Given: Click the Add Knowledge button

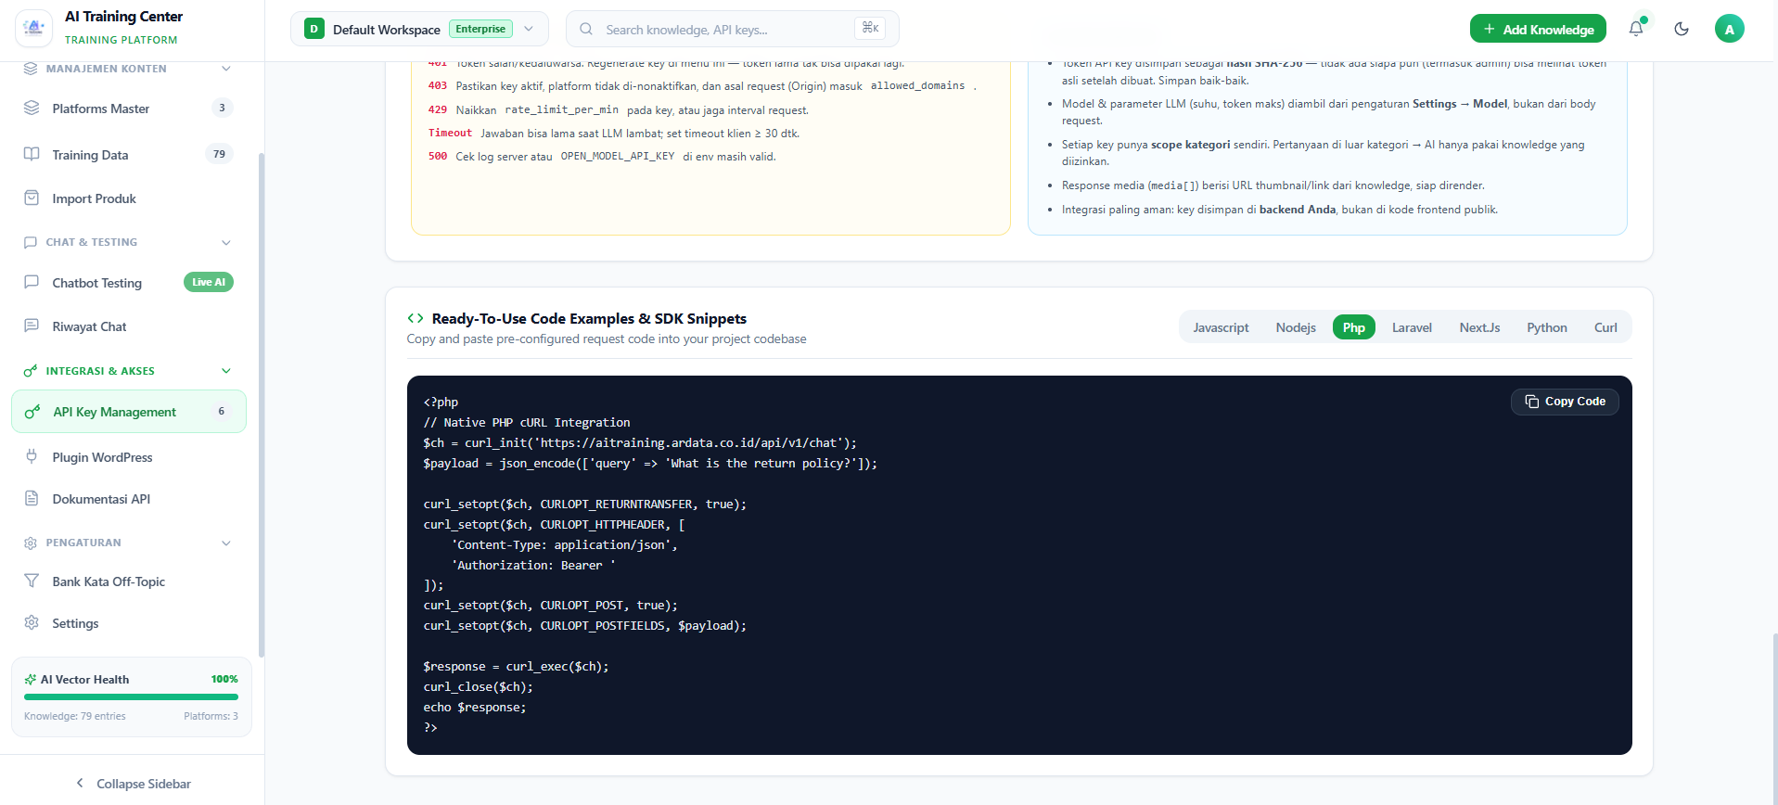Looking at the screenshot, I should (x=1538, y=29).
